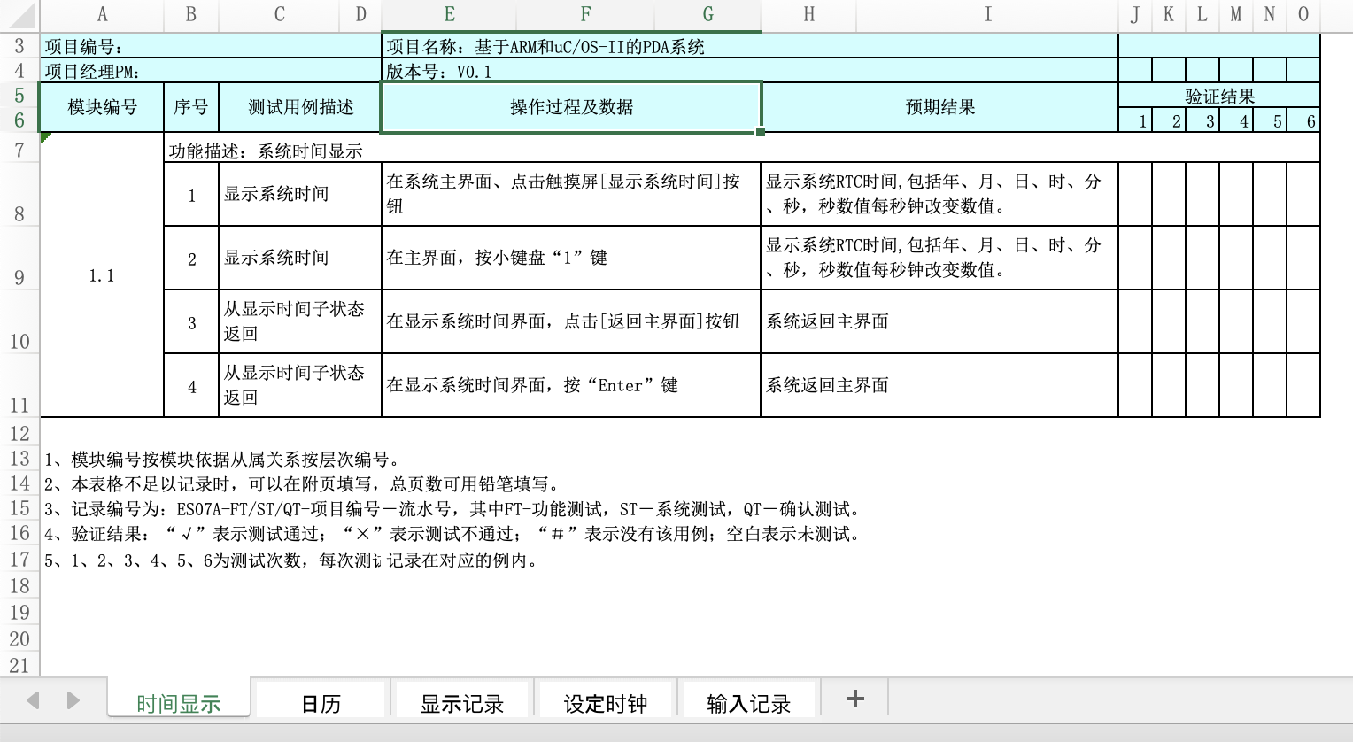
Task: Click note 3 about 记录编号 ES07A
Action: [x=452, y=509]
